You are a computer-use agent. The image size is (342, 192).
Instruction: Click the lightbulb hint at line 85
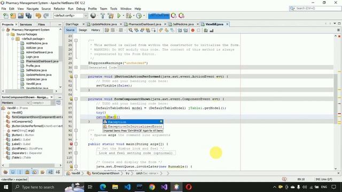click(x=71, y=99)
